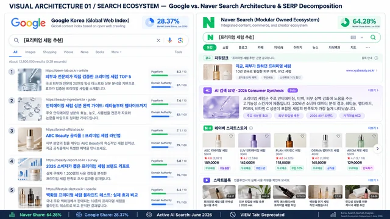Open info icon beside 네이버 스마트스토어
Viewport: 390px width, 219px height.
pyautogui.click(x=251, y=128)
